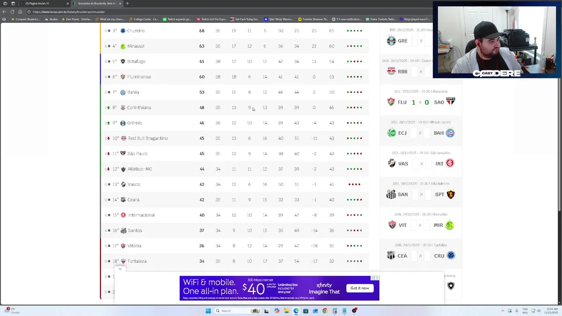This screenshot has height=316, width=562.
Task: Click the Mirassol crest in the standings table
Action: tap(123, 46)
